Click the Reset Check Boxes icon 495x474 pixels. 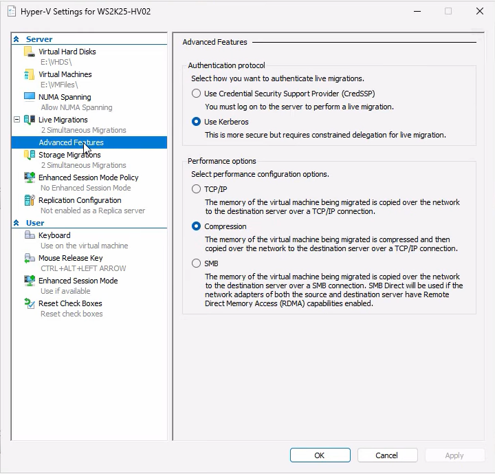point(30,303)
